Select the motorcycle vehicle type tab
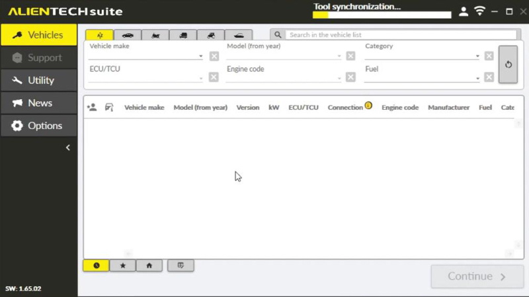This screenshot has height=297, width=529. pos(155,35)
